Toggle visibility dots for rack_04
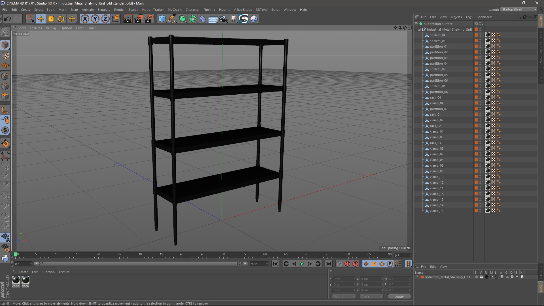Viewport: 544px width, 306px height. 480,97
